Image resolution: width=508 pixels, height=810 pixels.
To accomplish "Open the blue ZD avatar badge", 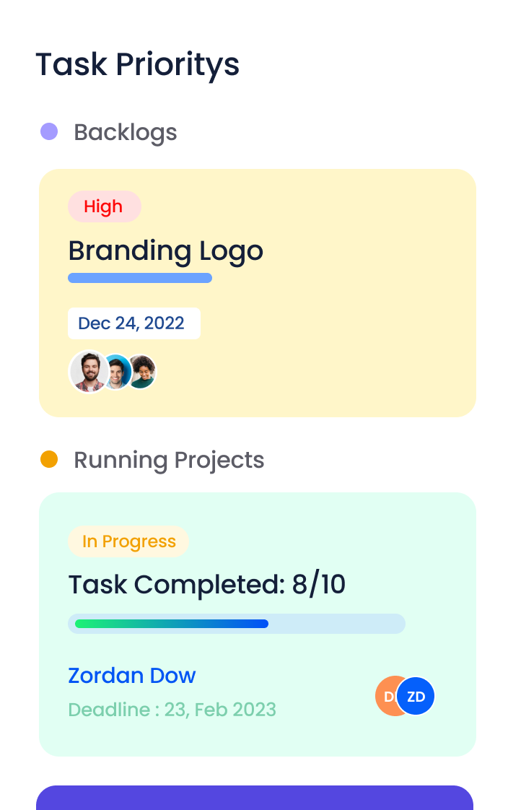I will point(415,696).
